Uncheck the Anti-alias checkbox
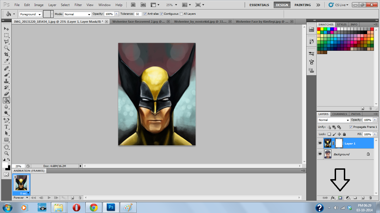This screenshot has width=380, height=213. (145, 14)
